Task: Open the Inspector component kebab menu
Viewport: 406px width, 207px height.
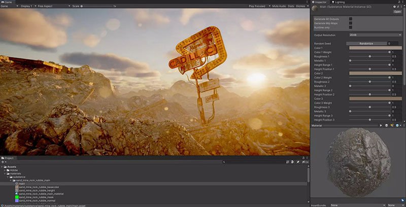Action: [x=400, y=7]
